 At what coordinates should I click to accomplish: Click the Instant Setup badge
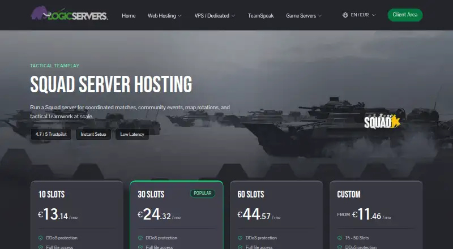point(93,134)
